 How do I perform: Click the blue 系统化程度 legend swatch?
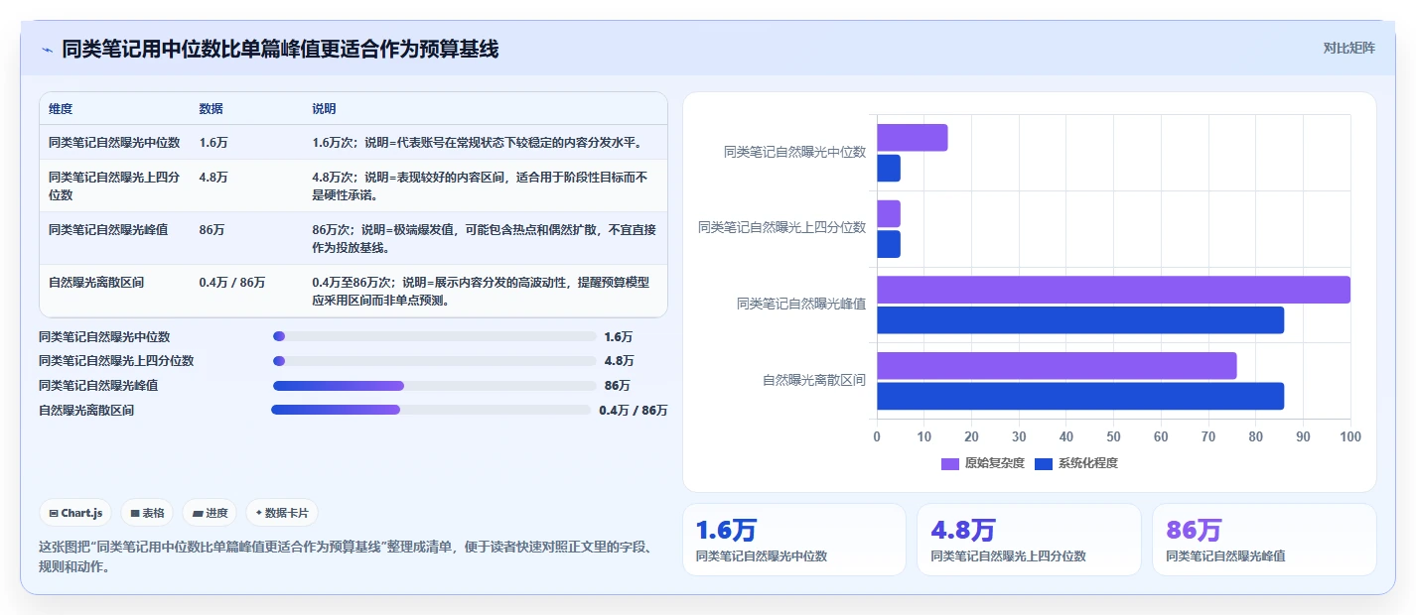tap(1044, 463)
